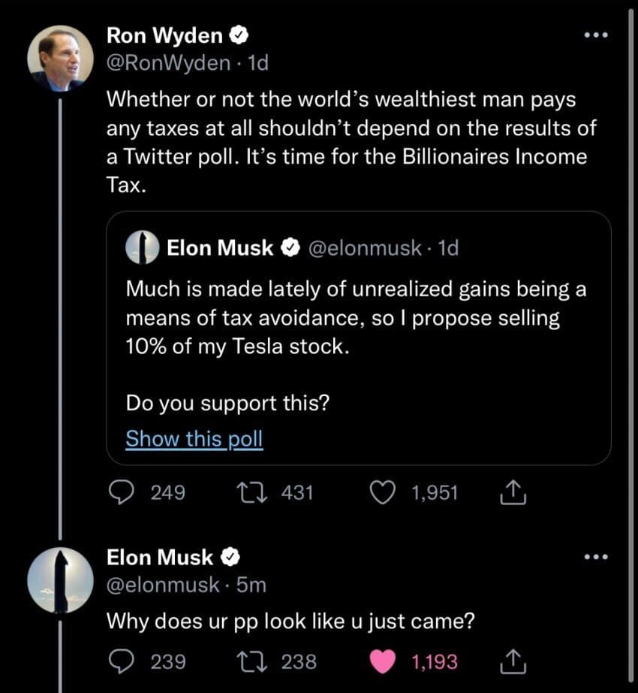Open the @RonWyden handle
638x693 pixels.
(169, 63)
